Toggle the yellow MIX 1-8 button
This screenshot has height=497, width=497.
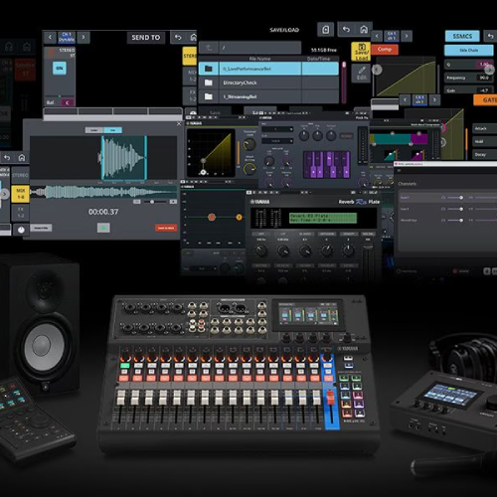[x=21, y=194]
